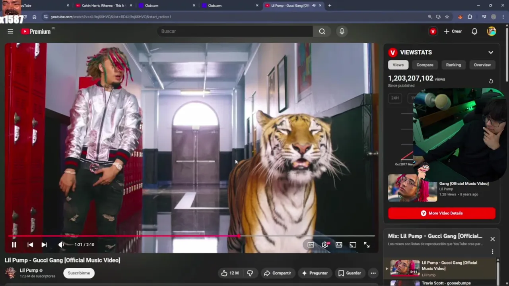The image size is (509, 286).
Task: Go to YouTube Premium home logo
Action: (36, 31)
